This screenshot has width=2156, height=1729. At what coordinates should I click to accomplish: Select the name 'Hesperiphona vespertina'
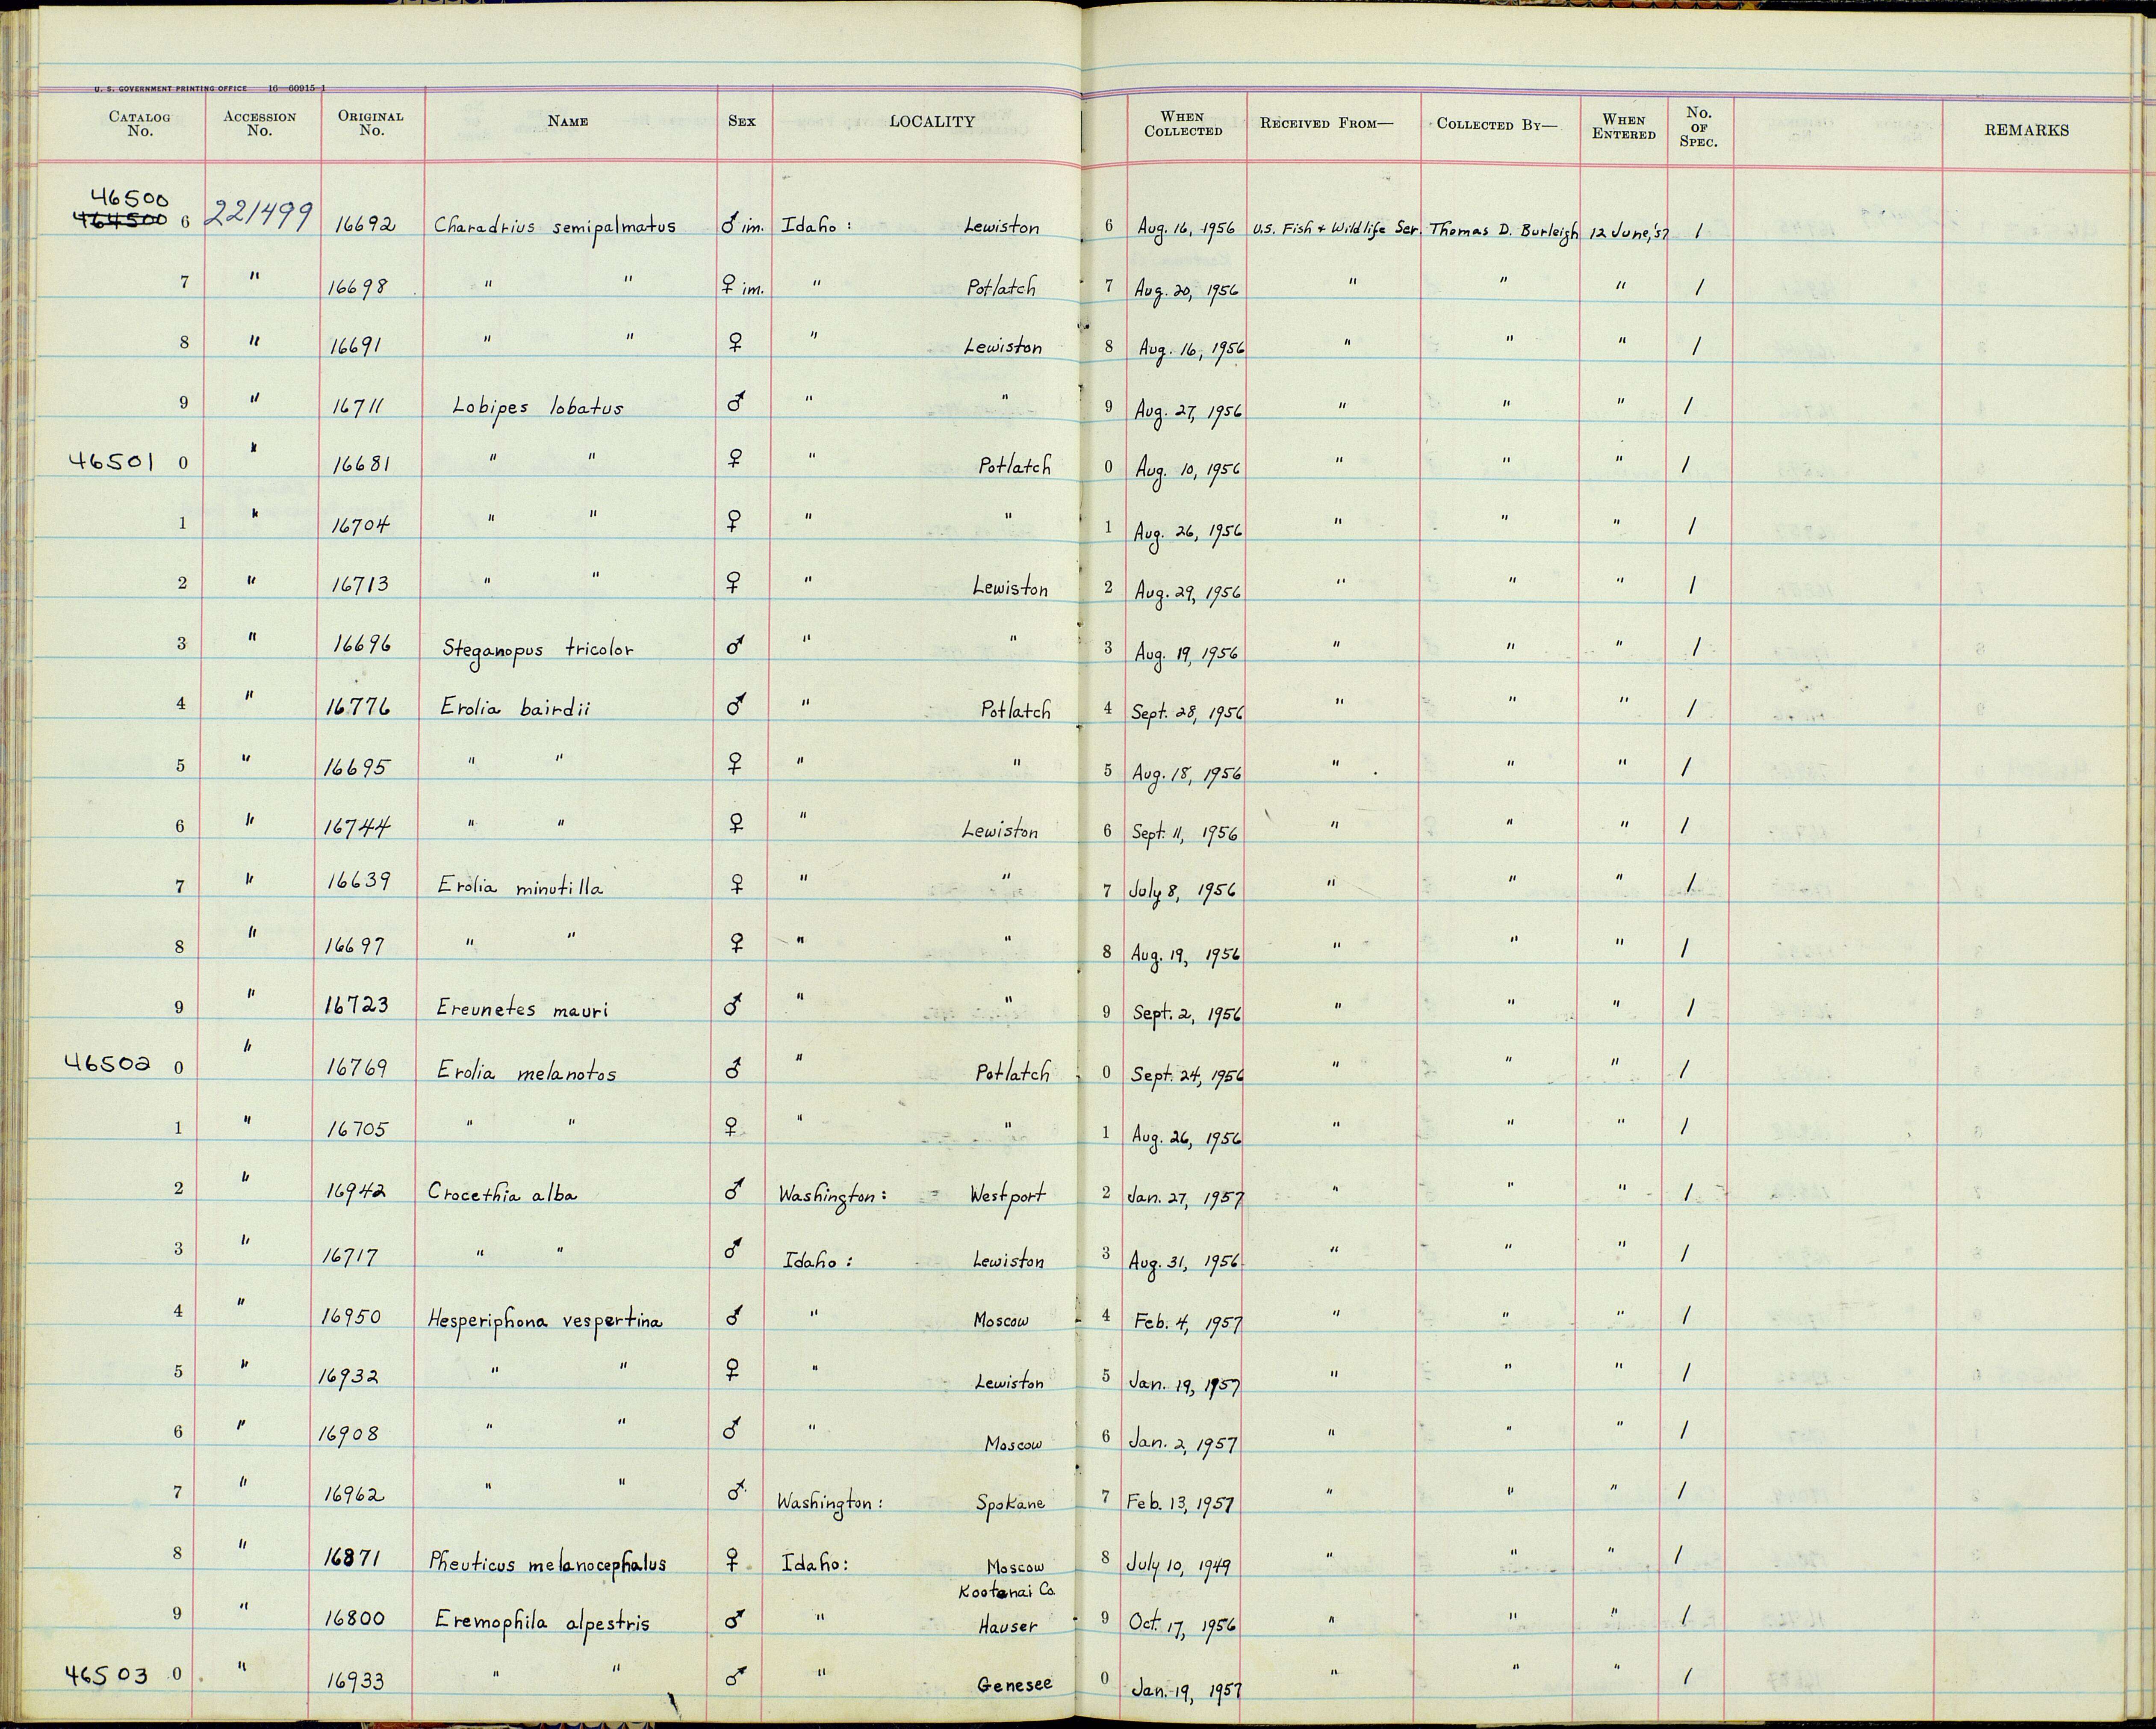click(545, 1321)
